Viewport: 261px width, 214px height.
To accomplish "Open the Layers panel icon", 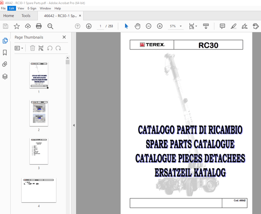I will (5, 76).
